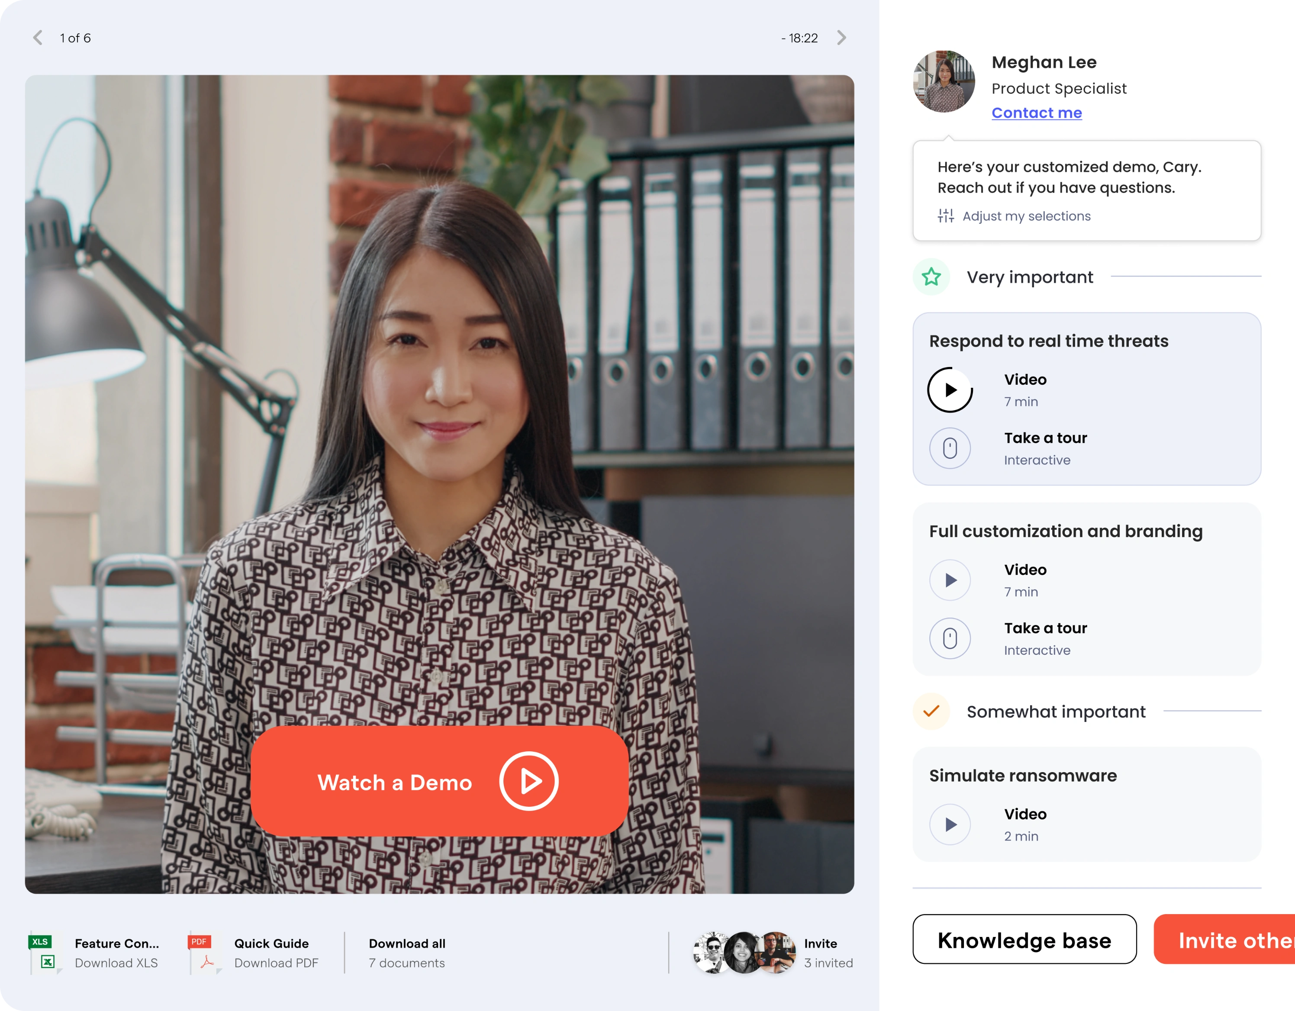
Task: Download all 7 documents
Action: [407, 952]
